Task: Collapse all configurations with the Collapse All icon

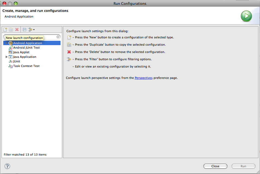Action: click(x=24, y=30)
